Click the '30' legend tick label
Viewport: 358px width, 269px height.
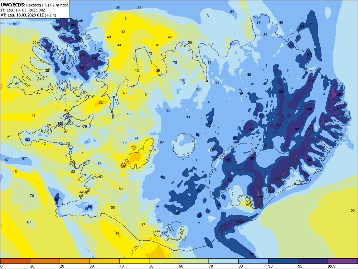92,266
